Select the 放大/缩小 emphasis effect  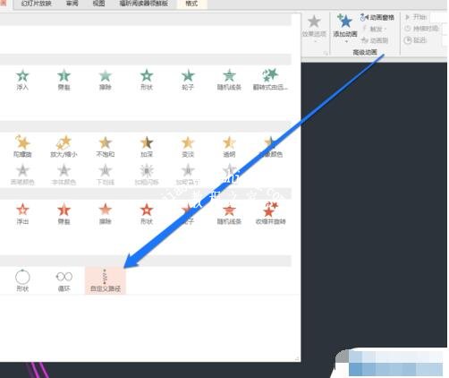[x=64, y=146]
